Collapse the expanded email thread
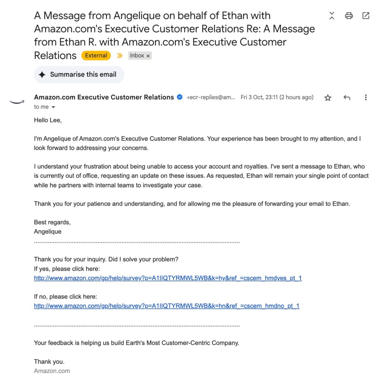The width and height of the screenshot is (378, 382). coord(331,16)
